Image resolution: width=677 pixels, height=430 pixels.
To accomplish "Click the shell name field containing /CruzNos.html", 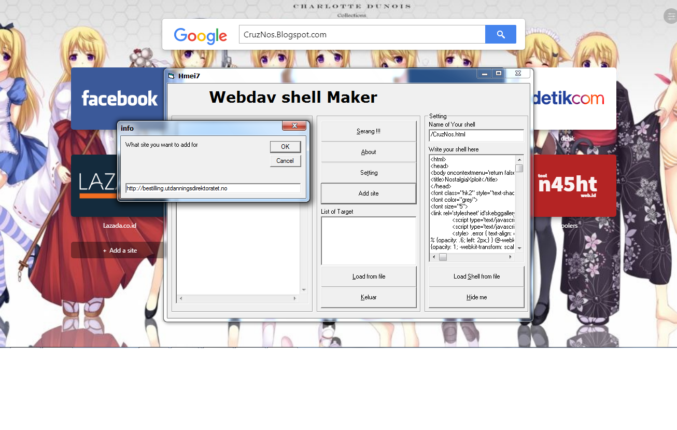I will (476, 135).
